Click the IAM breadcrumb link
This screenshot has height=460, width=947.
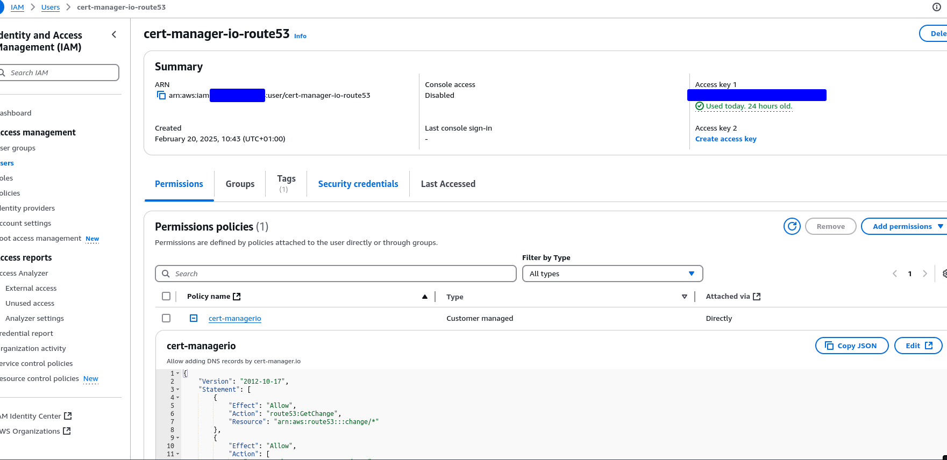coord(17,7)
